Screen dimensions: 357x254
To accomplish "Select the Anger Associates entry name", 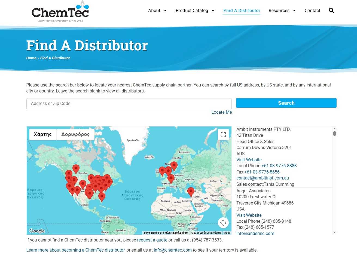I will tap(253, 191).
